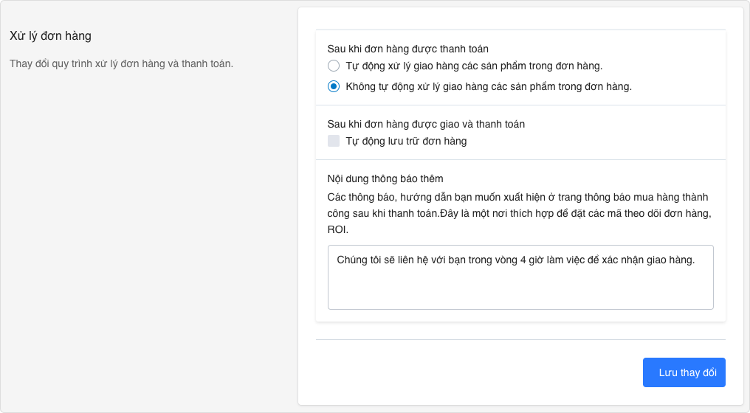Click the 'Tự động lưu trữ đơn hàng' label text

[406, 141]
